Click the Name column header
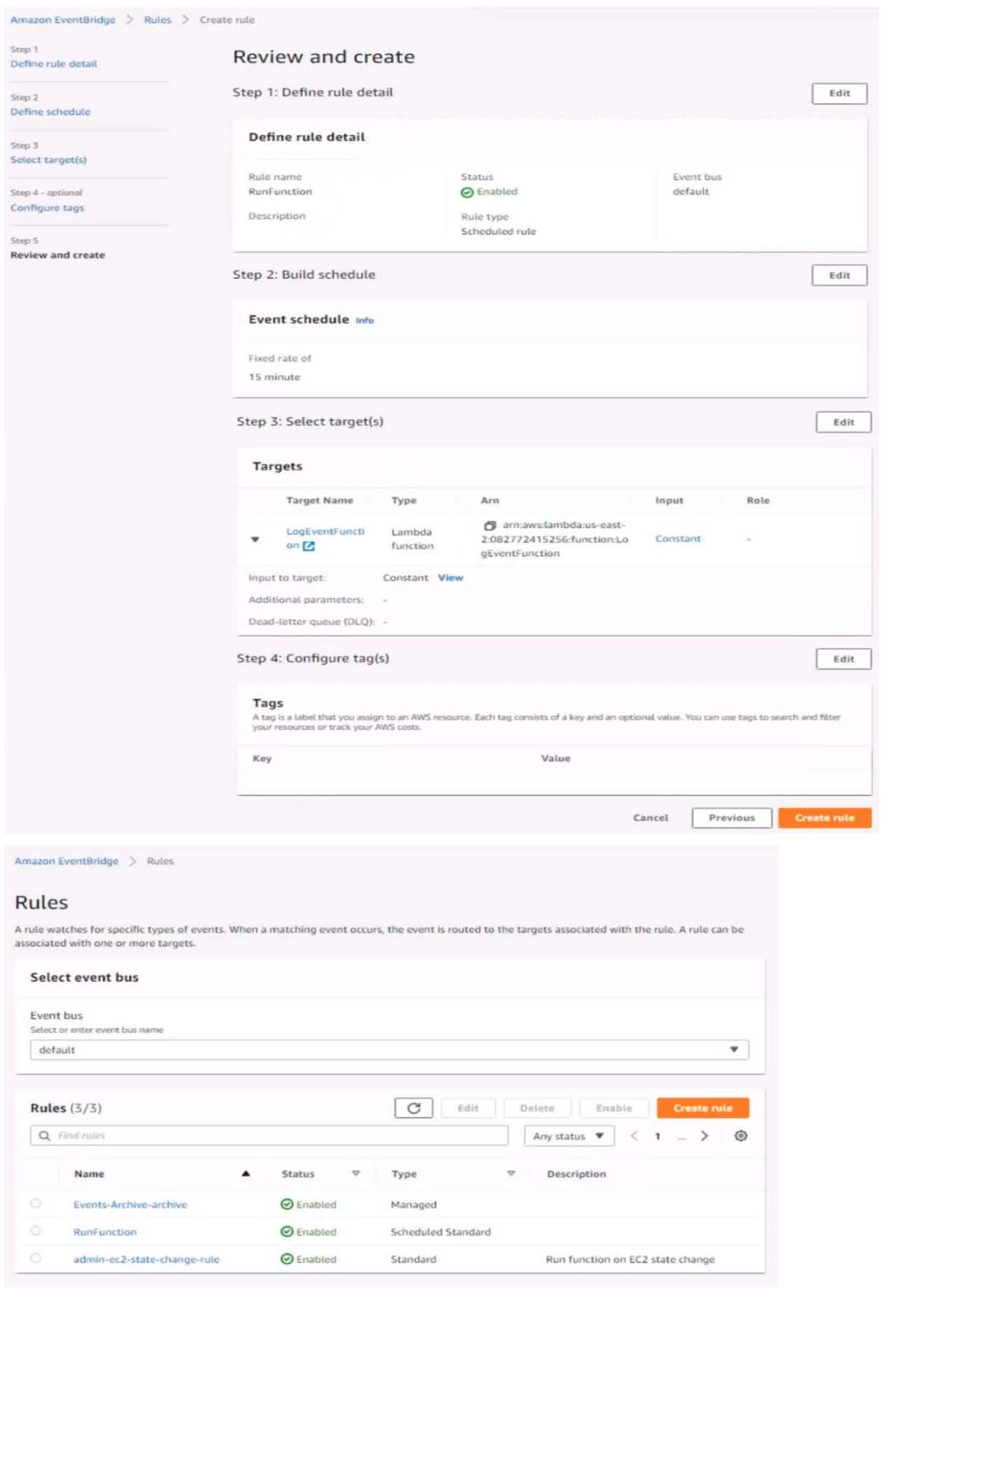This screenshot has width=1005, height=1465. click(89, 1174)
